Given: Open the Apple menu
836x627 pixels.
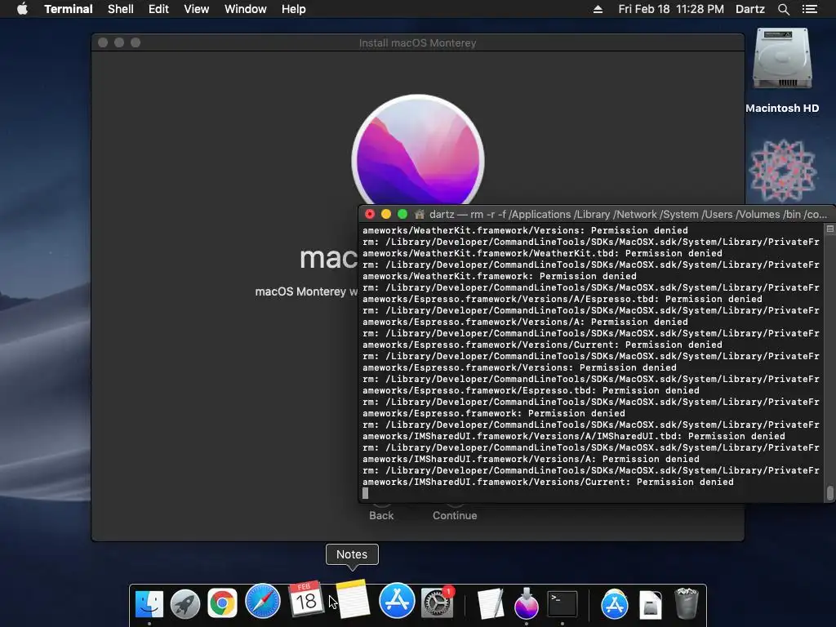Looking at the screenshot, I should pos(22,9).
